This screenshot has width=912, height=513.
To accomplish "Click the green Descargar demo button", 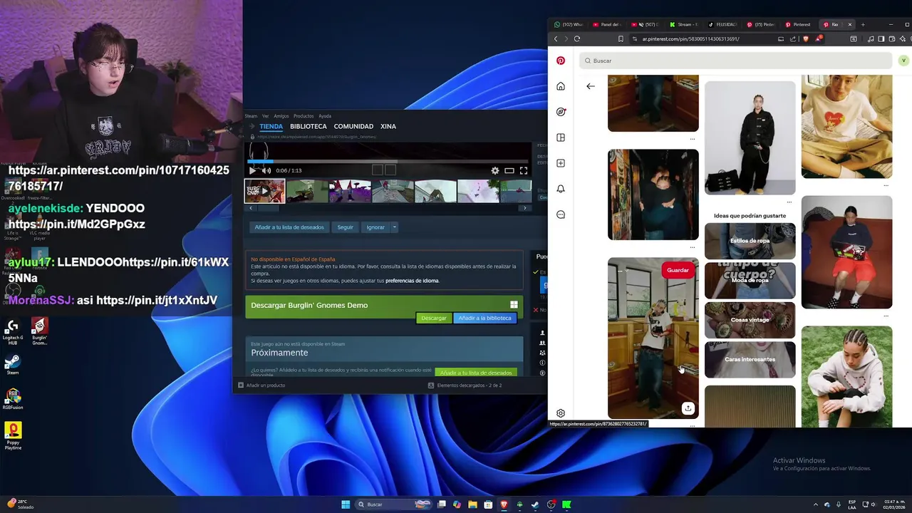I will coord(433,318).
